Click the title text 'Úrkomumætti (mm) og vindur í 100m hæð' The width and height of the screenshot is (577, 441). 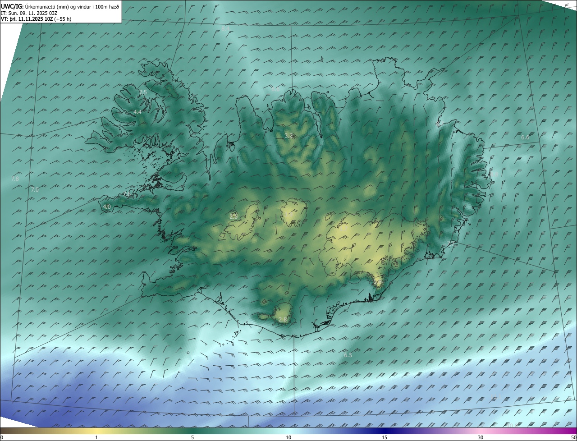click(72, 7)
